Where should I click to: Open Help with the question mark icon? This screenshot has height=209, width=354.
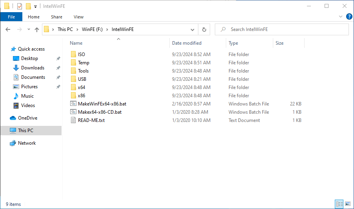(x=349, y=16)
